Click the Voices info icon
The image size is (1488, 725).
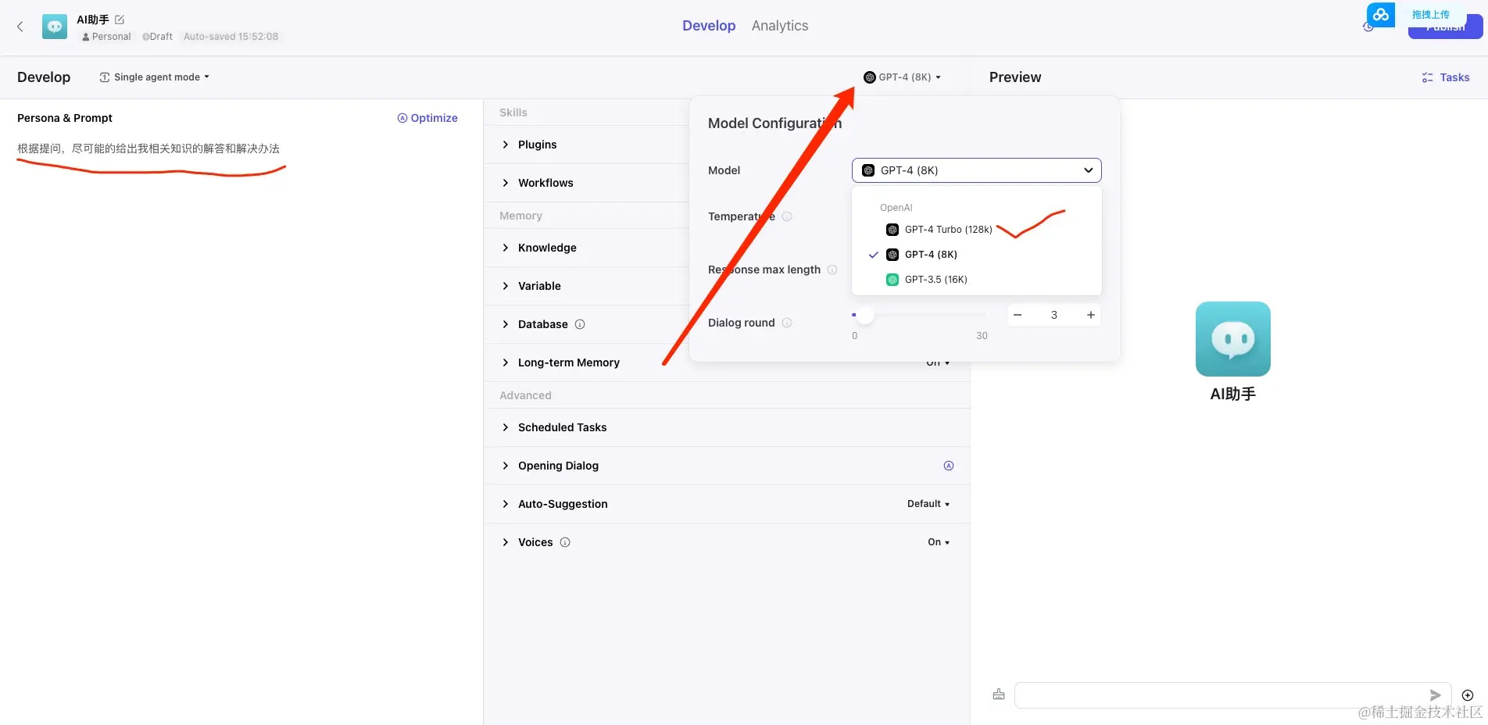(x=565, y=542)
